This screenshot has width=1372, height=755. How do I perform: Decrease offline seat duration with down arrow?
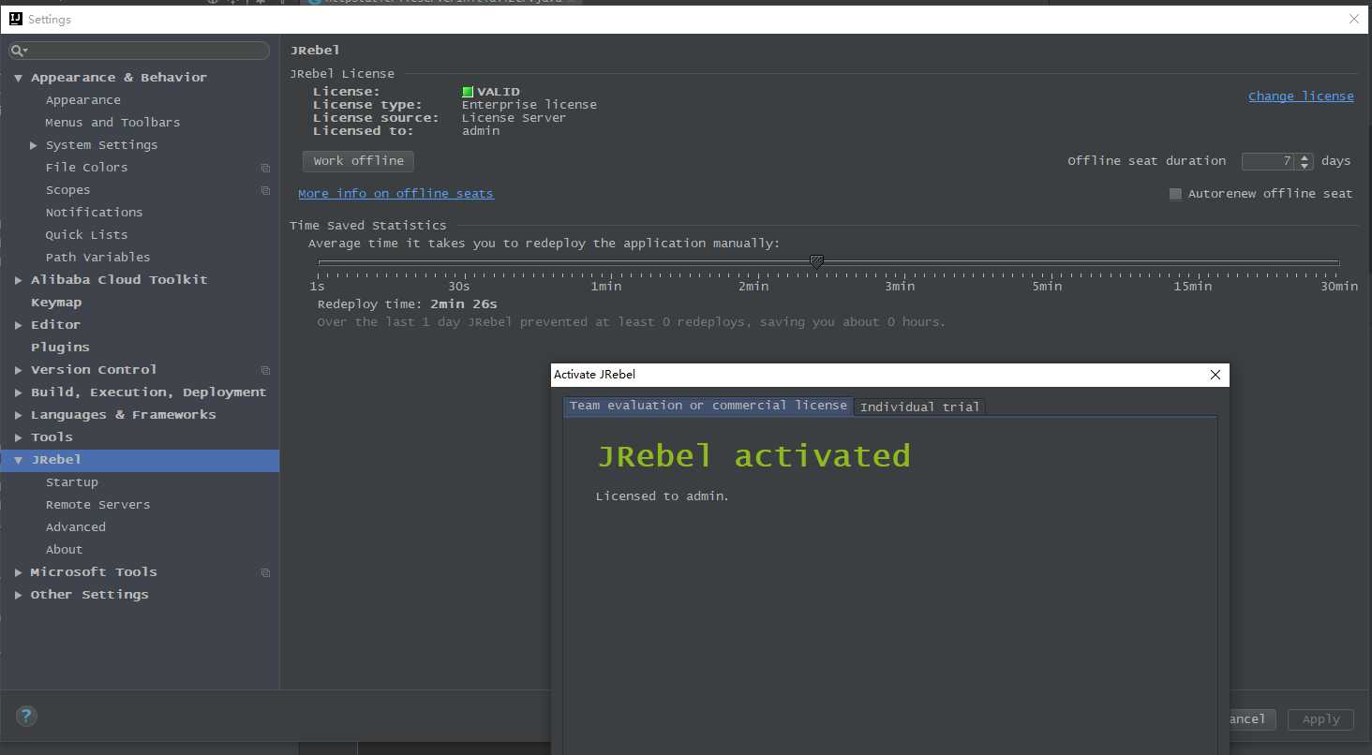click(x=1305, y=166)
